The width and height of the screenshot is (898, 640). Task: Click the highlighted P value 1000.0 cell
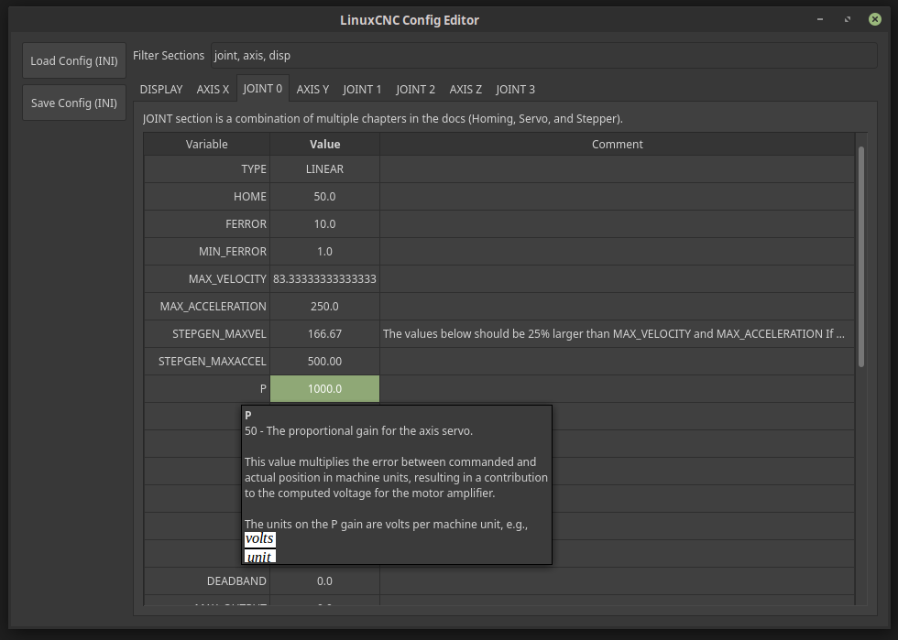[324, 389]
